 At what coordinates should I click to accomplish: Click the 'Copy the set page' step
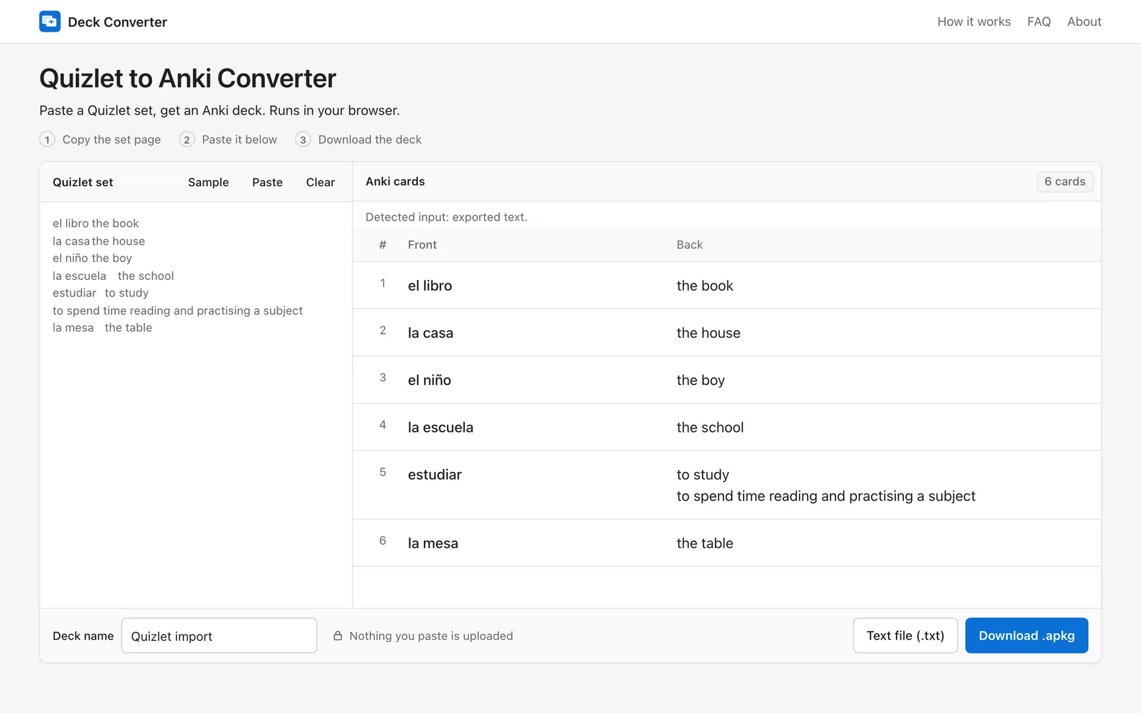click(x=100, y=139)
